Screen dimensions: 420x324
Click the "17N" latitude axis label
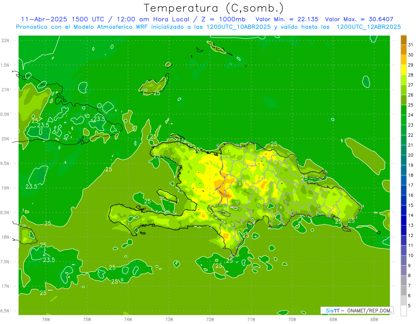pos(6,286)
